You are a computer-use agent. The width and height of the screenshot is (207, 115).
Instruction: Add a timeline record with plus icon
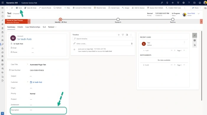(x=119, y=35)
